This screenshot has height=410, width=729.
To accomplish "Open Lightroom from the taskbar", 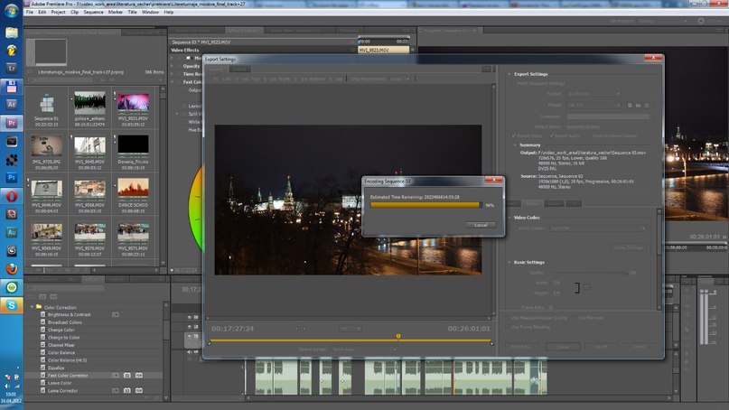I will [12, 67].
